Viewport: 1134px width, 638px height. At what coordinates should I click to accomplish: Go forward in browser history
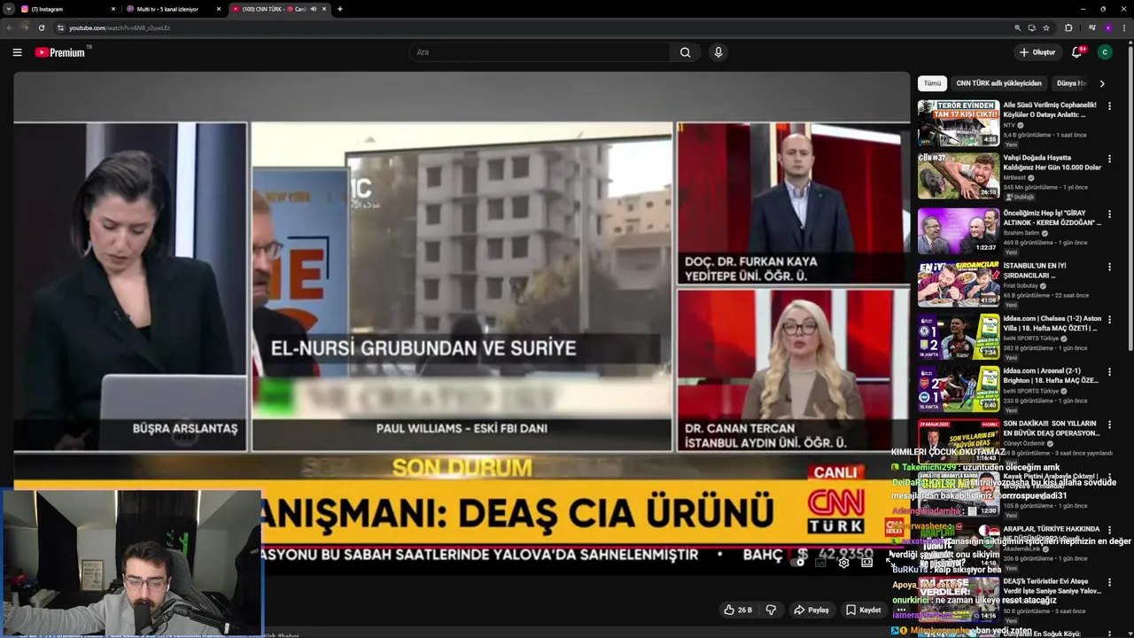click(x=25, y=27)
